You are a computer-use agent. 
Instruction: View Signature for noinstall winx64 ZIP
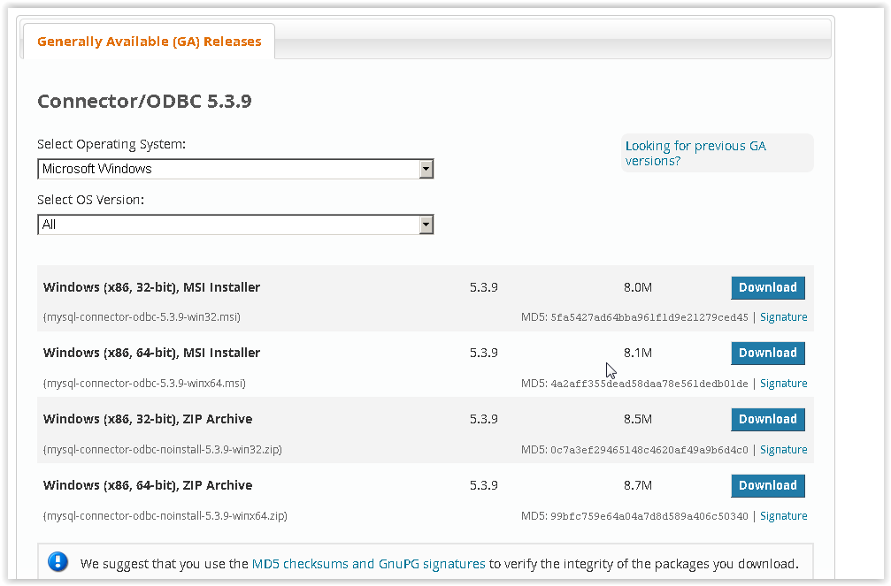tap(783, 515)
